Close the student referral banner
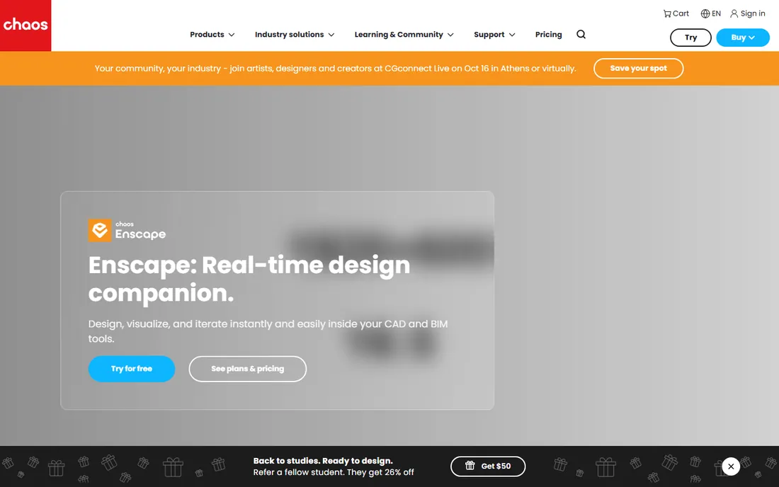The image size is (779, 487). (x=731, y=466)
